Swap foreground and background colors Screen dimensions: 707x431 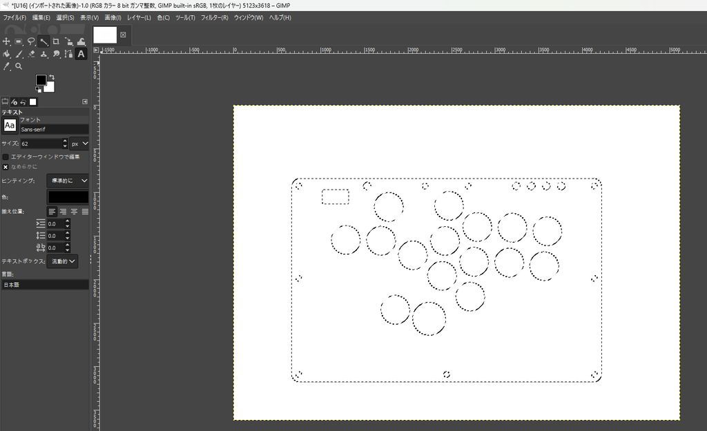pyautogui.click(x=51, y=77)
